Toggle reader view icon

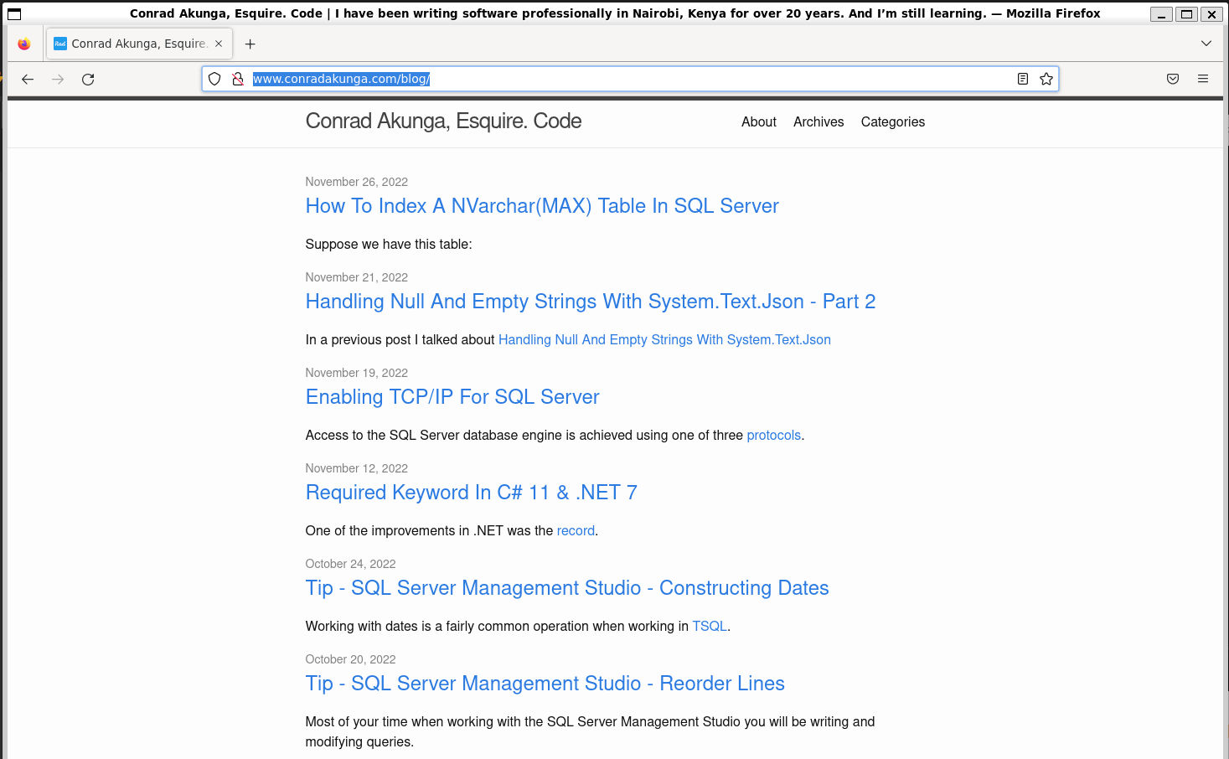click(1023, 79)
